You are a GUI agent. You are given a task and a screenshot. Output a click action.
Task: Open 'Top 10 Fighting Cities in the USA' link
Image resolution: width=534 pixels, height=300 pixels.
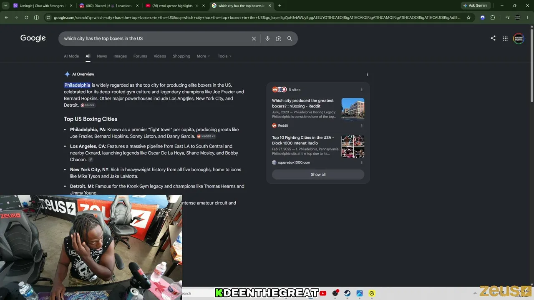[x=303, y=140]
